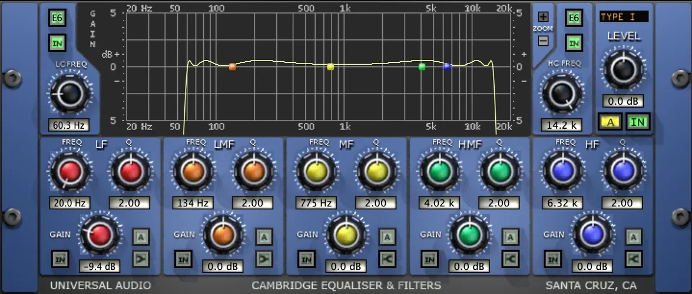
Task: Toggle the HF band IN button
Action: pyautogui.click(x=552, y=259)
